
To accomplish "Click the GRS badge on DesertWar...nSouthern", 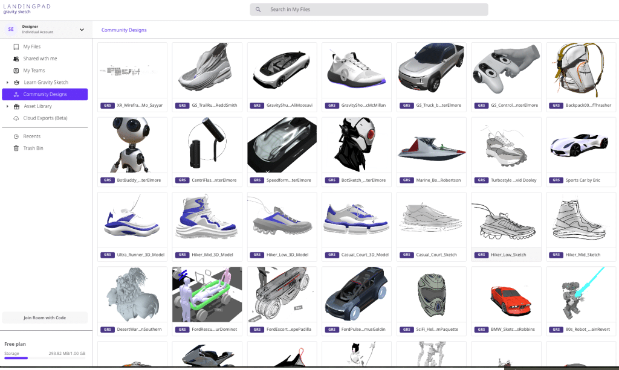I will [x=108, y=330].
